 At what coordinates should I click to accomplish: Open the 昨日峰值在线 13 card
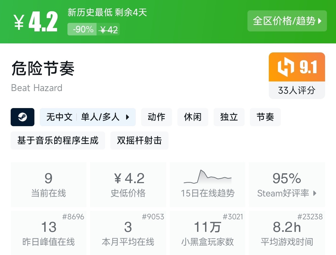pos(49,233)
